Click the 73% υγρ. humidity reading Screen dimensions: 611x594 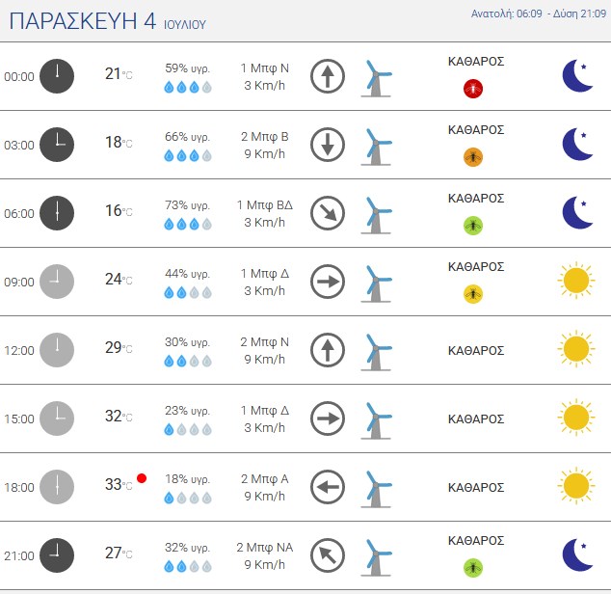pos(187,205)
